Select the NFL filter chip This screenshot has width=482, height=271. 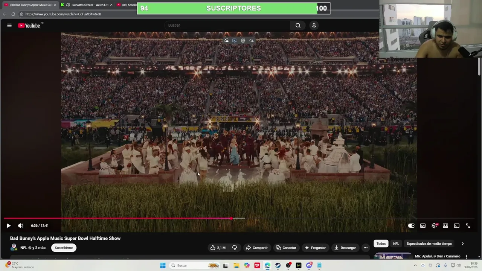[396, 244]
